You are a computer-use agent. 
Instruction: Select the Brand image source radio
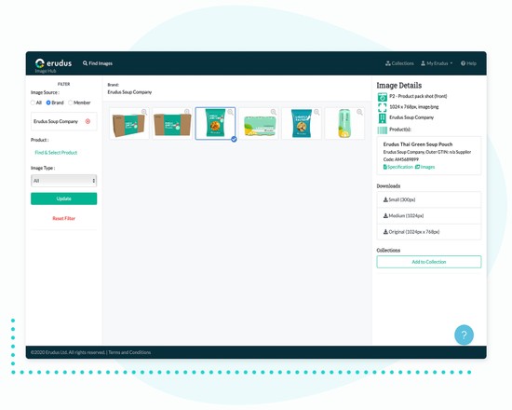click(48, 102)
